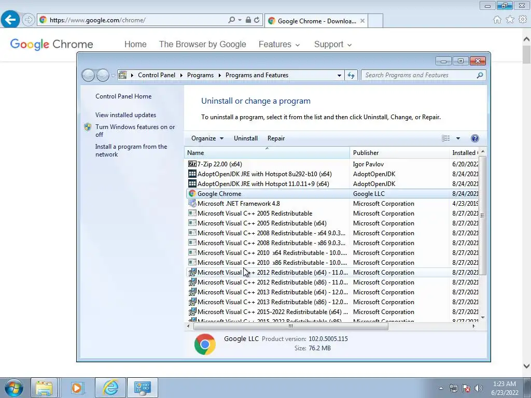Click the refresh button beside the address path

(x=351, y=75)
